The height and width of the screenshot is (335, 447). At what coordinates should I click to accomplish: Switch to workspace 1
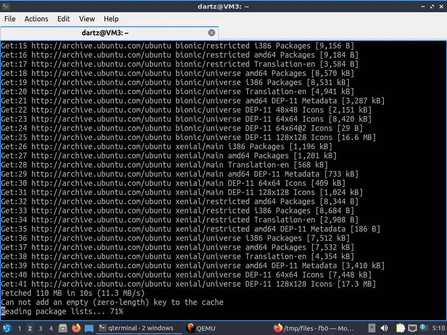(19, 328)
